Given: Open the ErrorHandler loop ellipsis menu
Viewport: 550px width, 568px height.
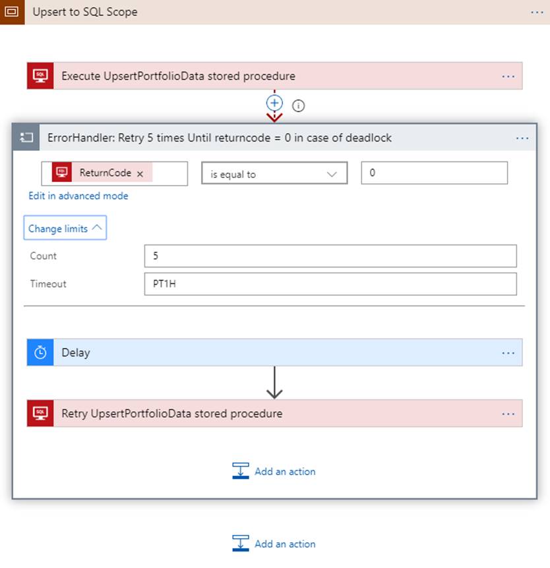Looking at the screenshot, I should click(522, 138).
